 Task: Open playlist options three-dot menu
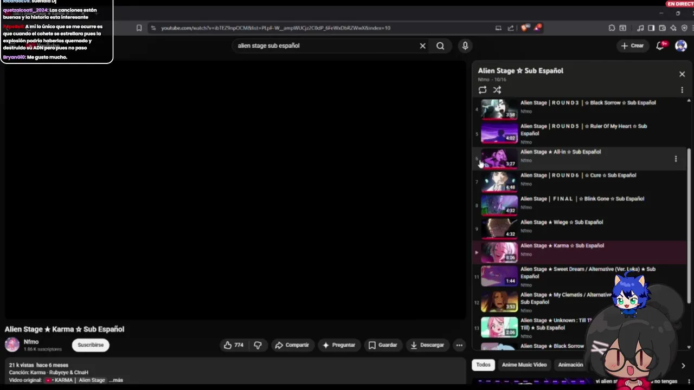point(682,90)
